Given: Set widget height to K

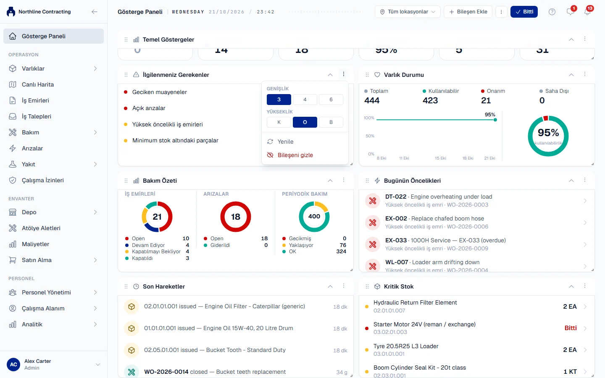Looking at the screenshot, I should click(x=279, y=122).
